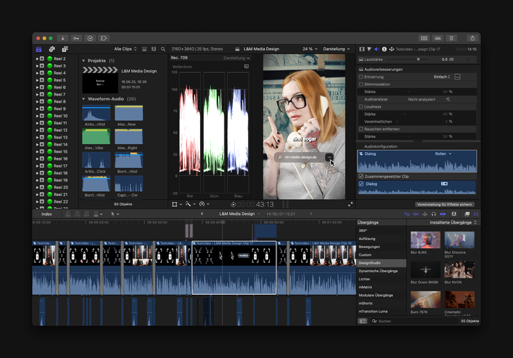The width and height of the screenshot is (513, 358).
Task: Open the Alle Clips filter dropdown
Action: click(125, 49)
